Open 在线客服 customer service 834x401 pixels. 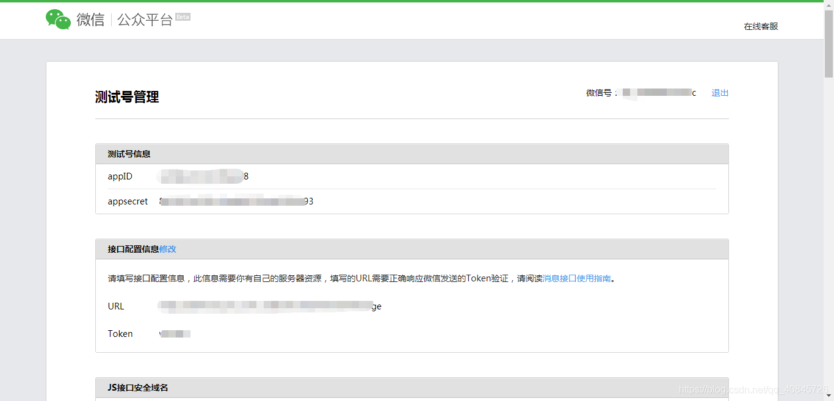tap(760, 26)
